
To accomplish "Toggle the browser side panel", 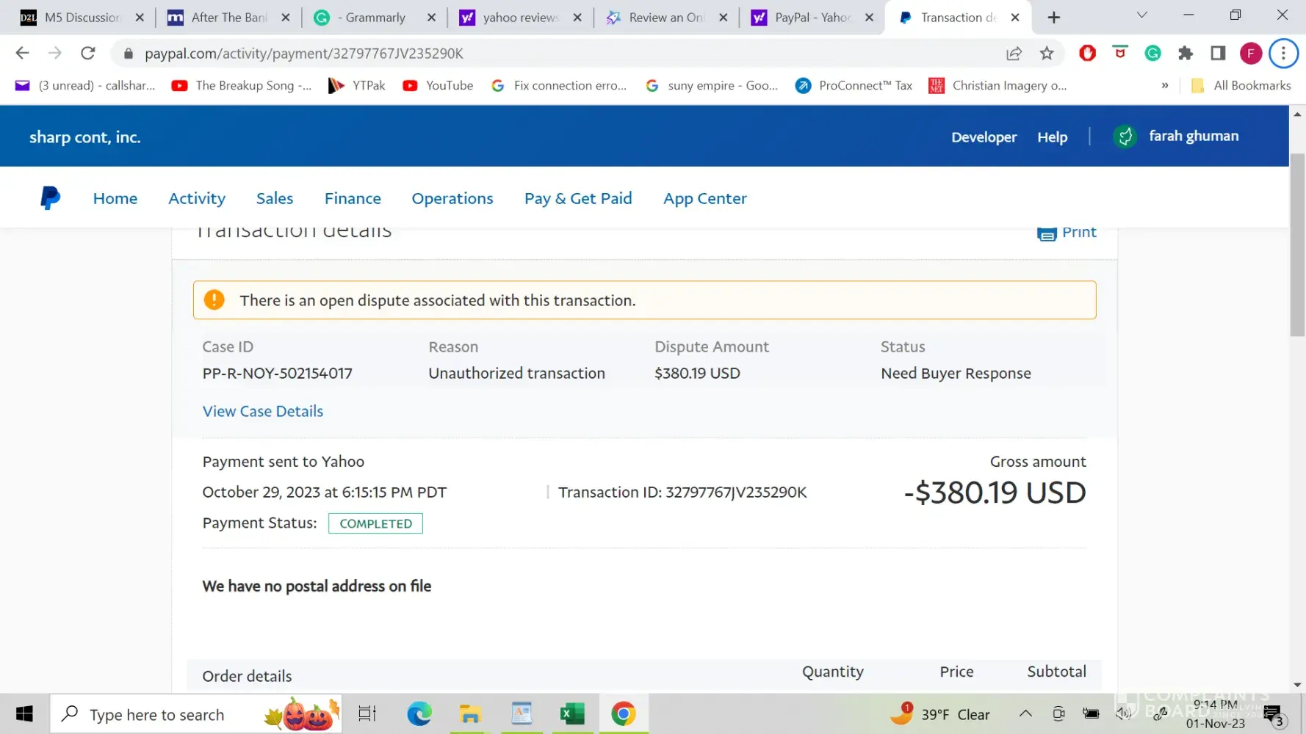I will click(x=1218, y=53).
